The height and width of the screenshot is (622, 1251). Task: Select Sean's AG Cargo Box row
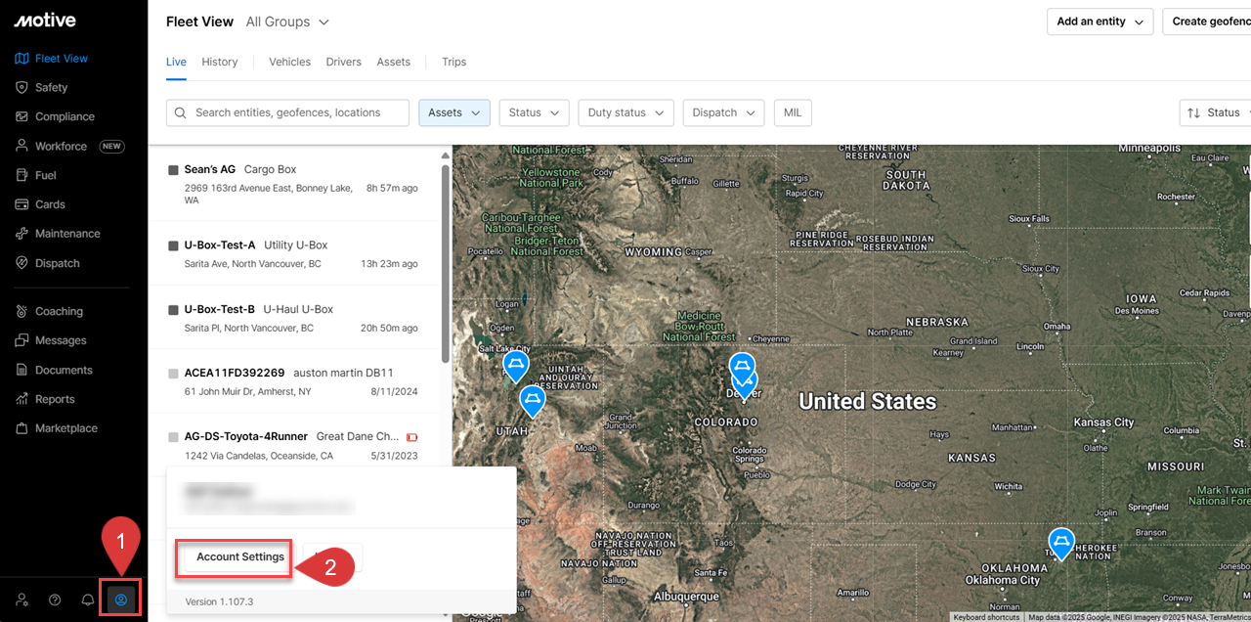click(296, 184)
